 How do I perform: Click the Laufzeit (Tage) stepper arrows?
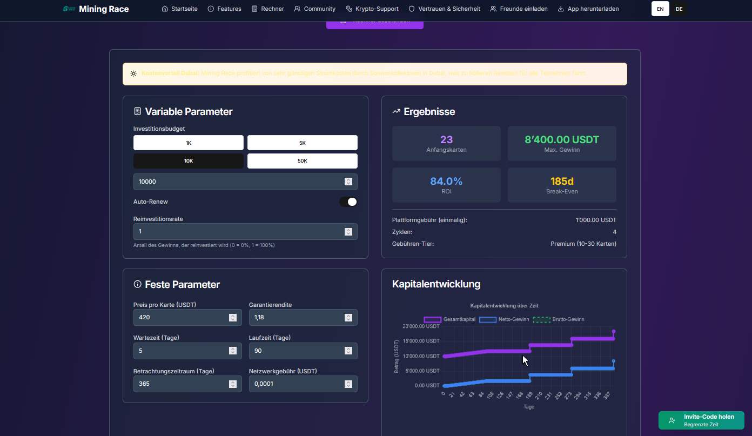pos(348,351)
